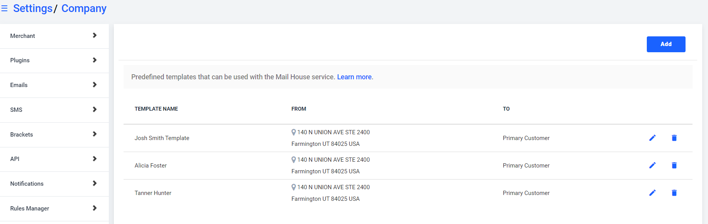The height and width of the screenshot is (224, 708).
Task: Expand the Notifications section chevron
Action: point(95,183)
